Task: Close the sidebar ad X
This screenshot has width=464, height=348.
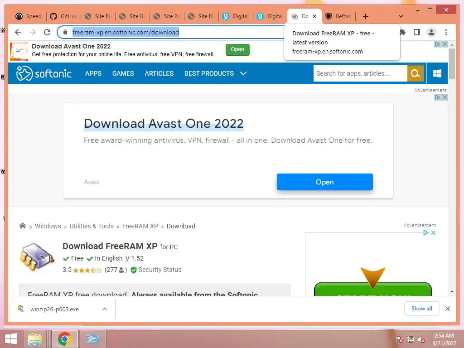Action: (x=433, y=232)
